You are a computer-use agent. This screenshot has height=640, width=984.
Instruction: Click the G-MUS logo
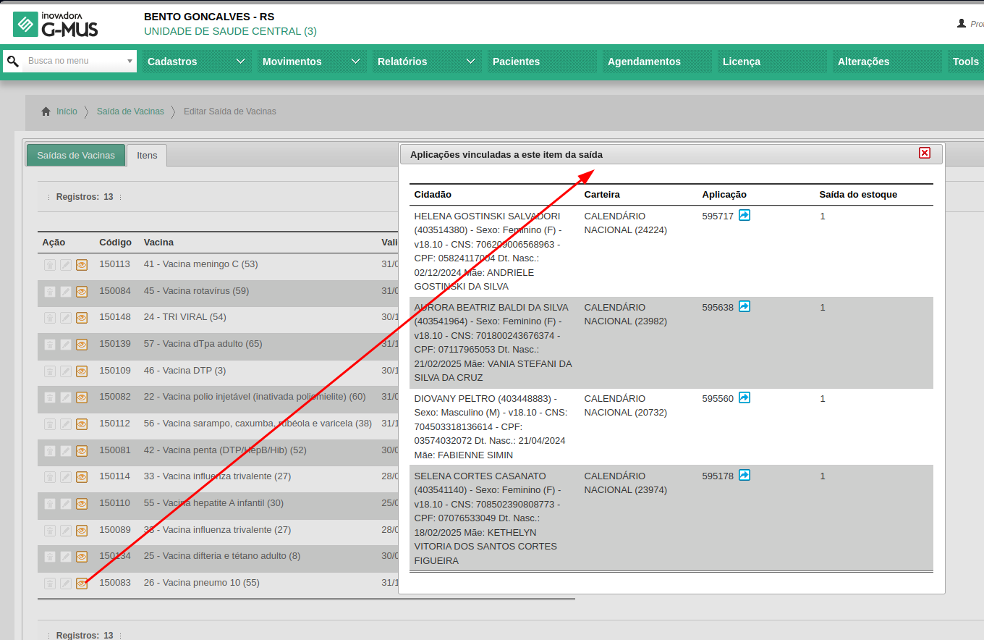tap(56, 24)
